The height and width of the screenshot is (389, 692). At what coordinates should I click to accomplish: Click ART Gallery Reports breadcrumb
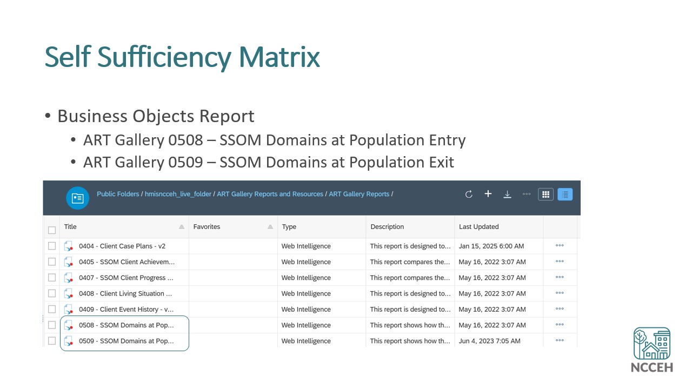click(359, 194)
